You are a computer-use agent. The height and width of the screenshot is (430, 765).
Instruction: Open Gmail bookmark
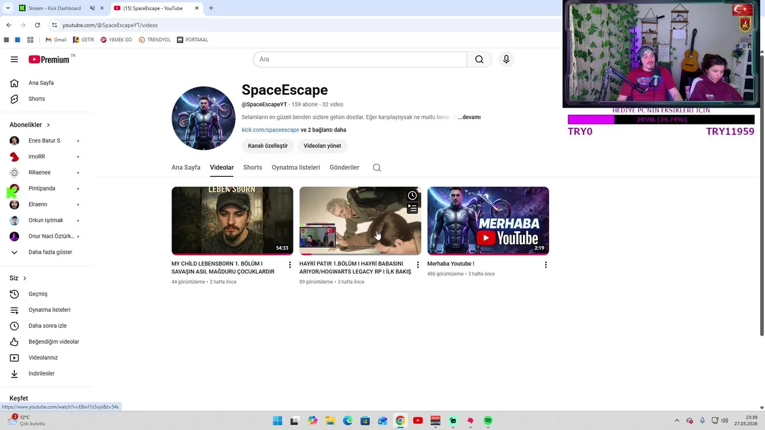[x=56, y=40]
